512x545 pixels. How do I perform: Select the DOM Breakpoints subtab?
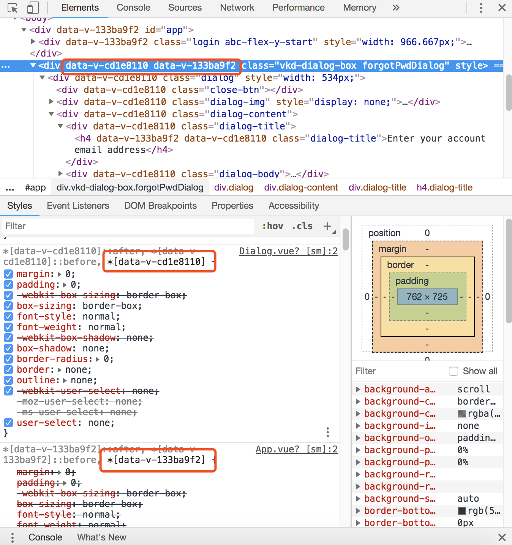160,206
